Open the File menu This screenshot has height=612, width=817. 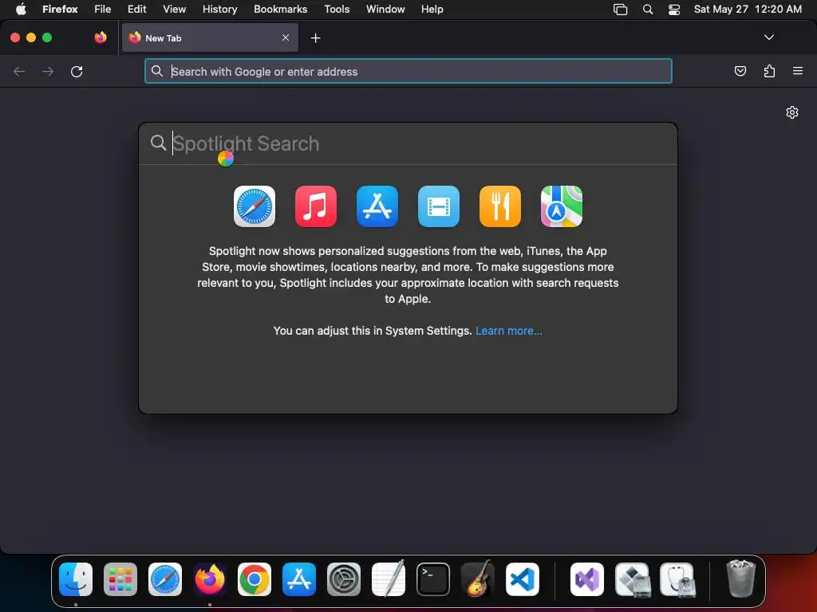coord(102,9)
